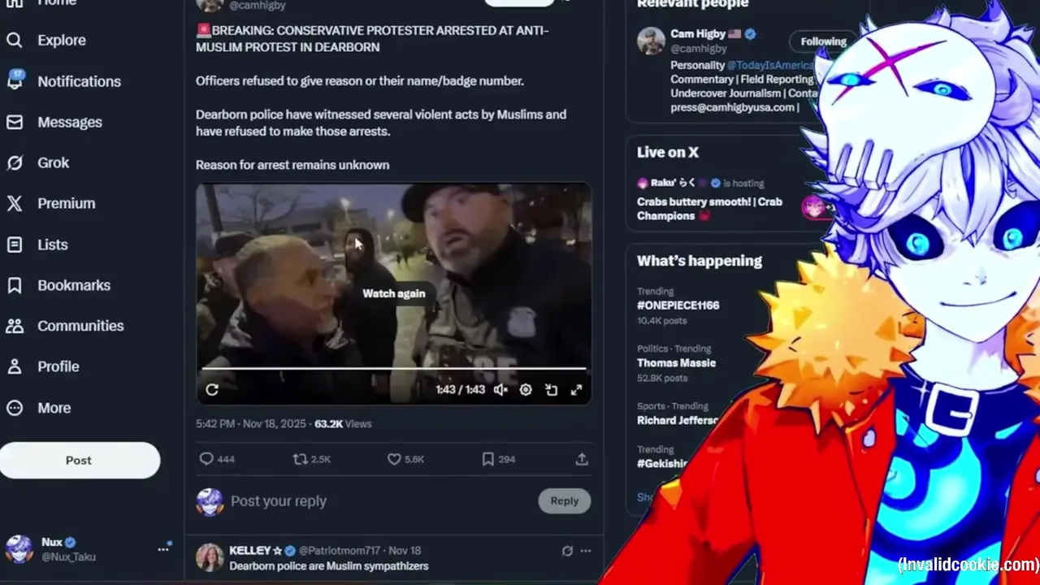
Task: Open more options on KELLEY's reply
Action: 586,551
